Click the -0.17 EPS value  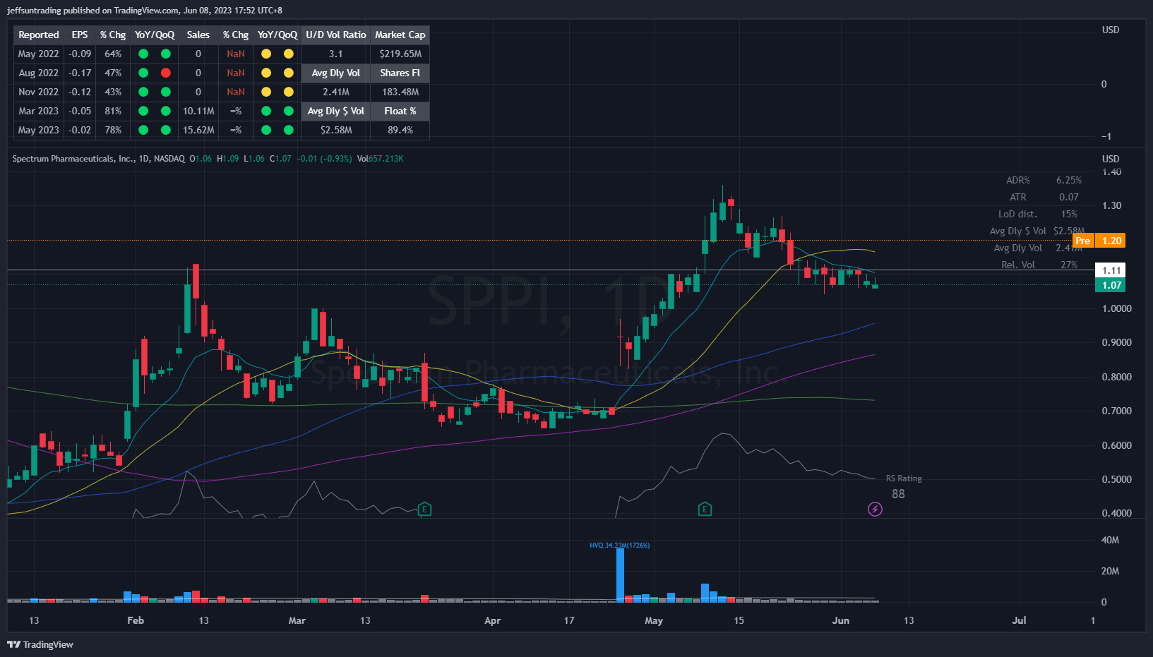80,73
